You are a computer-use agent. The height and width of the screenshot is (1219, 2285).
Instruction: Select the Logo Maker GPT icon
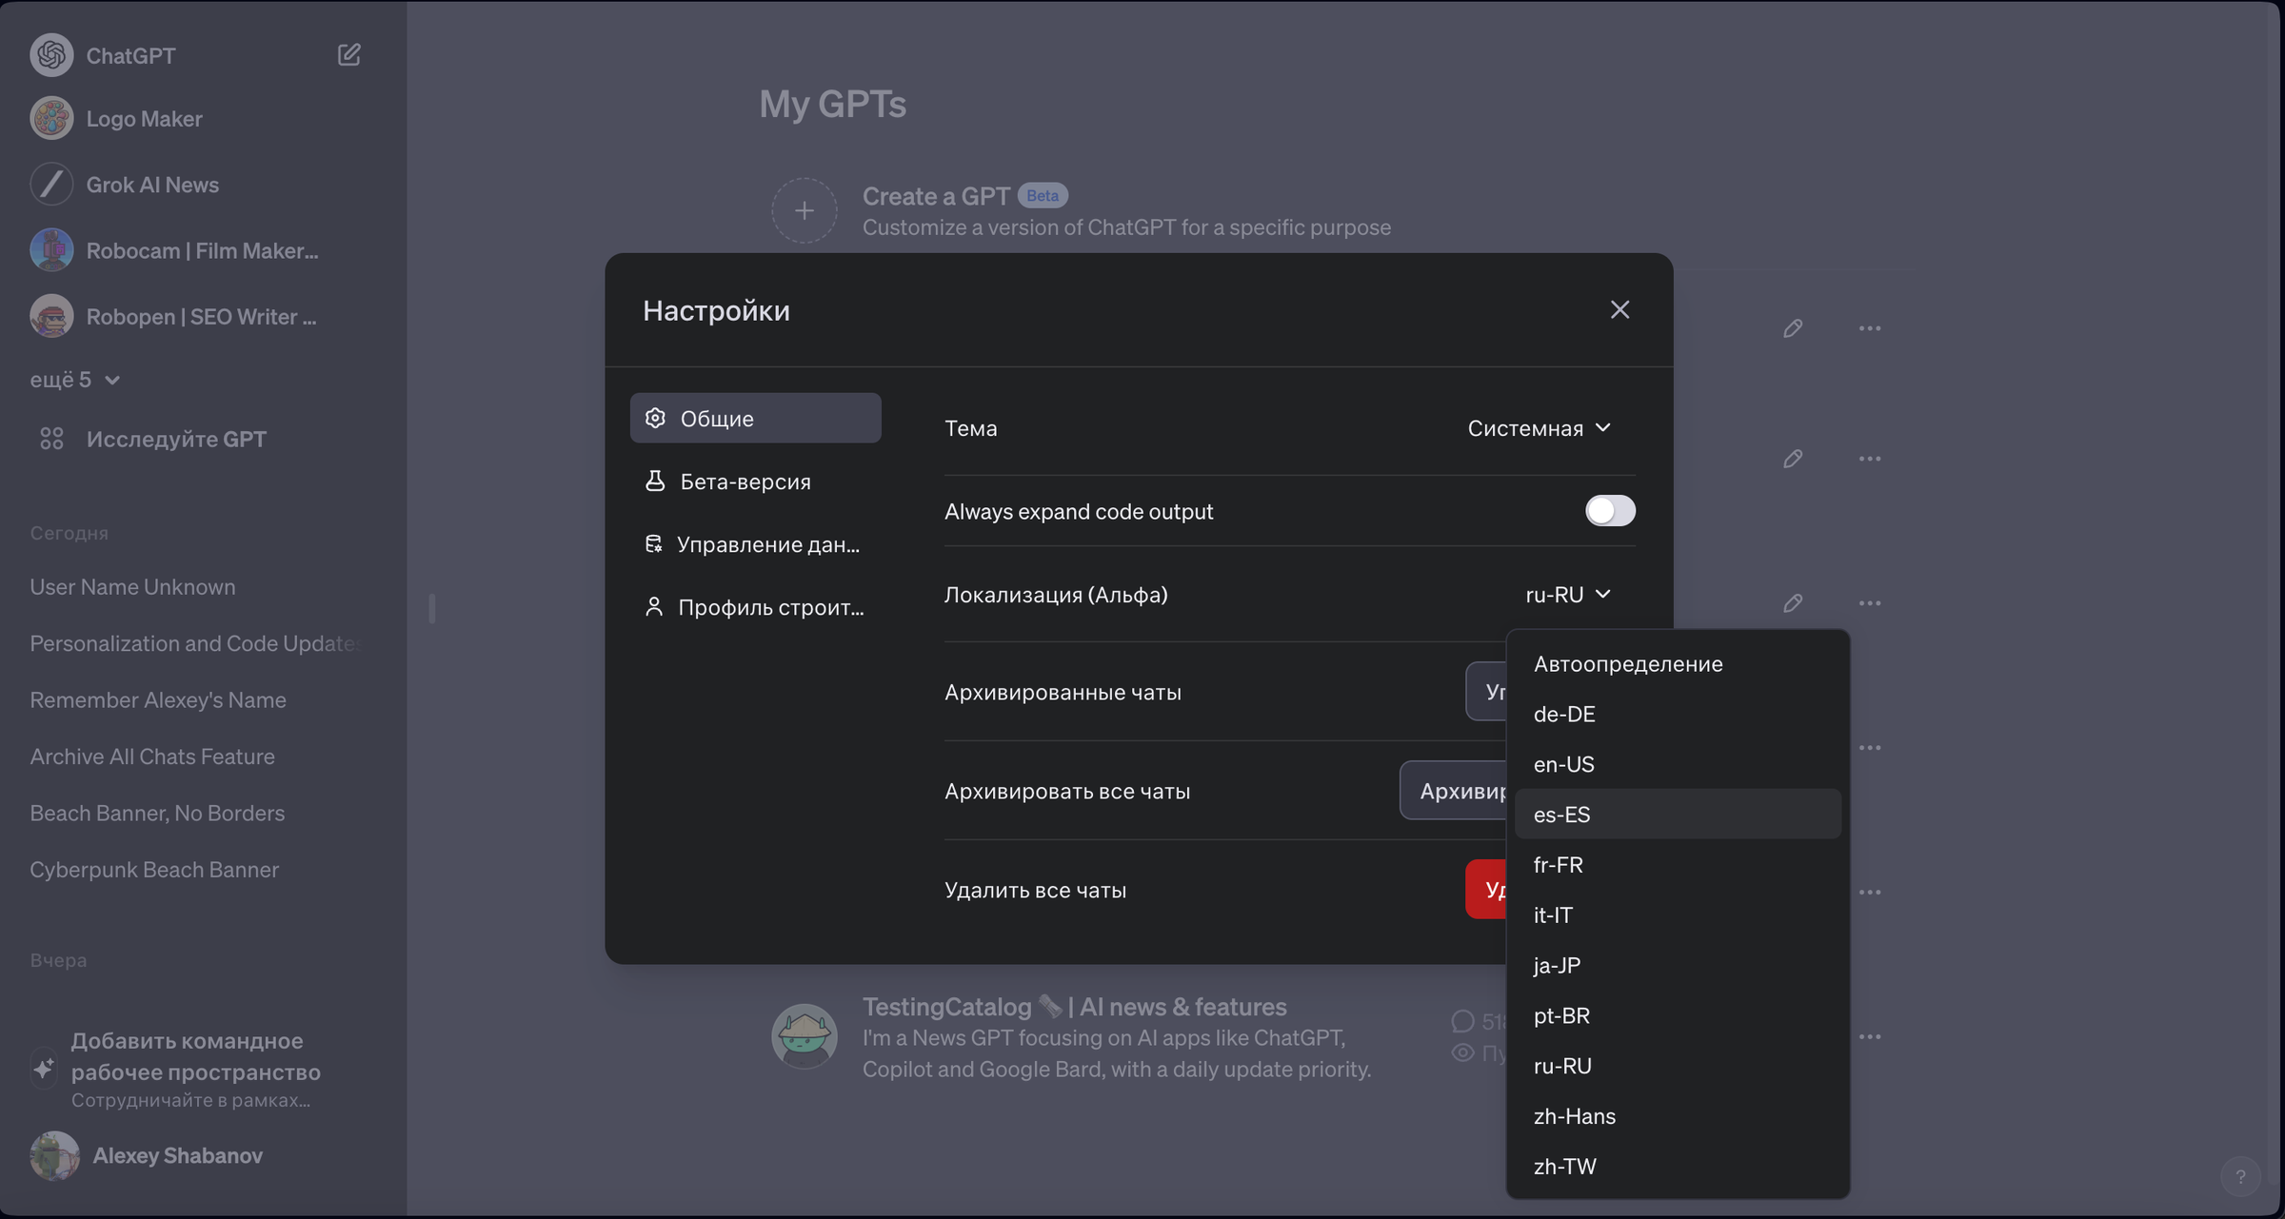50,118
